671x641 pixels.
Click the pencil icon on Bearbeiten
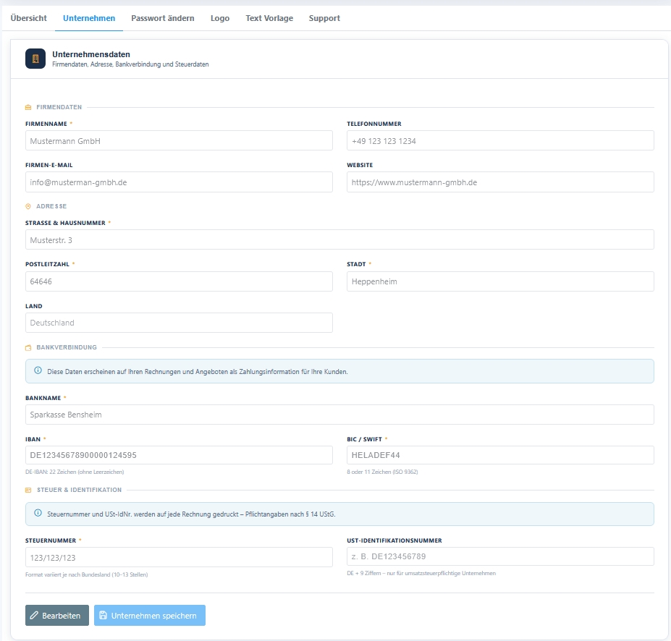34,616
